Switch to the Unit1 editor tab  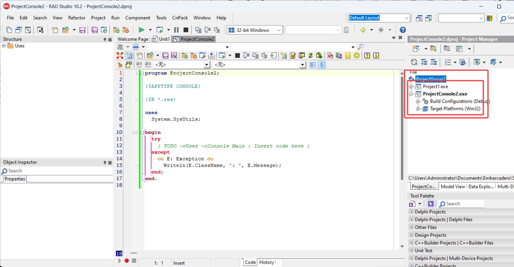[x=161, y=39]
